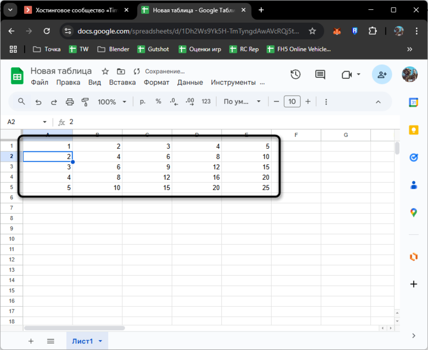
Task: Reload the browser page
Action: point(47,31)
